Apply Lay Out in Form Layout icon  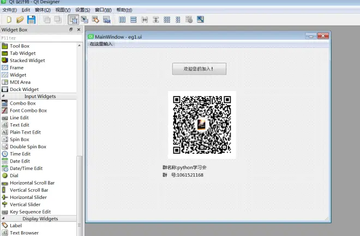(178, 20)
